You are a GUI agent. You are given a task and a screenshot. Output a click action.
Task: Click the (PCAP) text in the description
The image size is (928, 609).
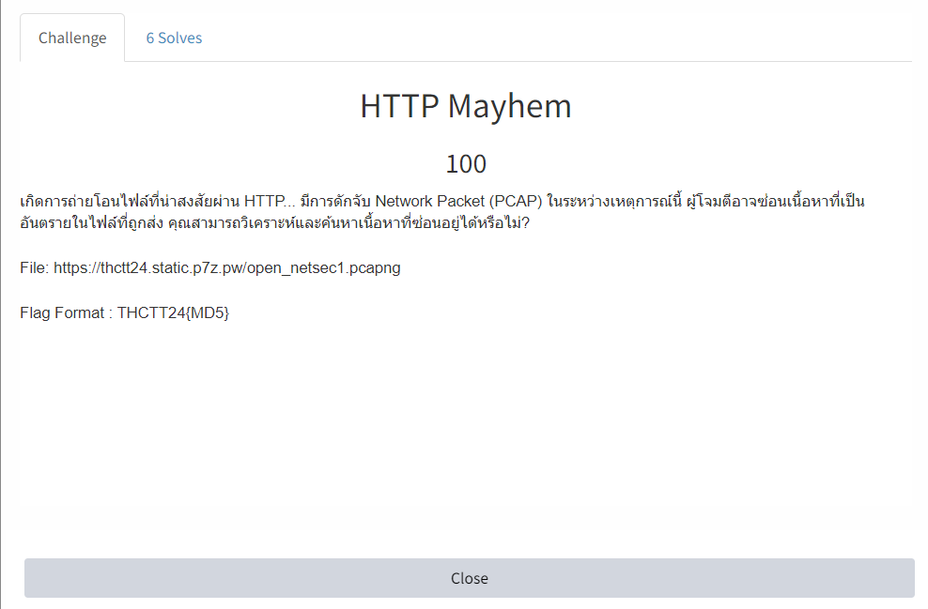coord(516,201)
